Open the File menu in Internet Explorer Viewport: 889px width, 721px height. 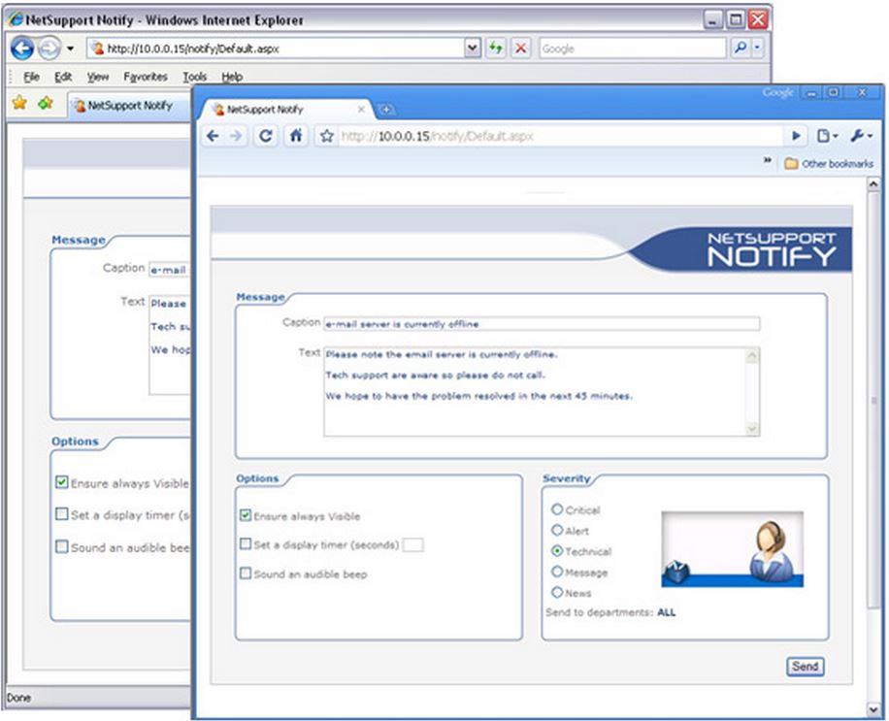pos(32,77)
